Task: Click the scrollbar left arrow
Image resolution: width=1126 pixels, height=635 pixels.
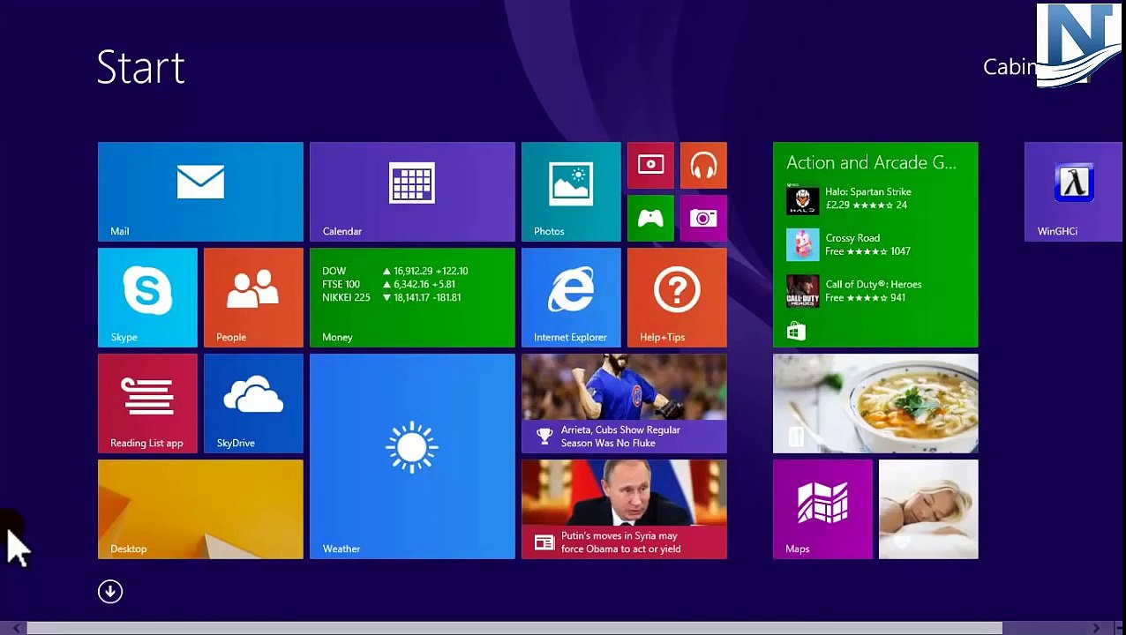Action: [x=16, y=628]
